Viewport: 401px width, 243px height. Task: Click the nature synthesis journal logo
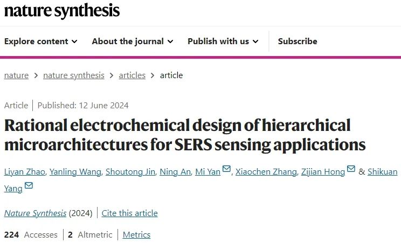[62, 11]
